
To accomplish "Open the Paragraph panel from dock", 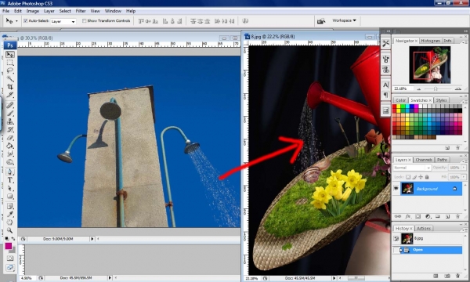I will 385,95.
